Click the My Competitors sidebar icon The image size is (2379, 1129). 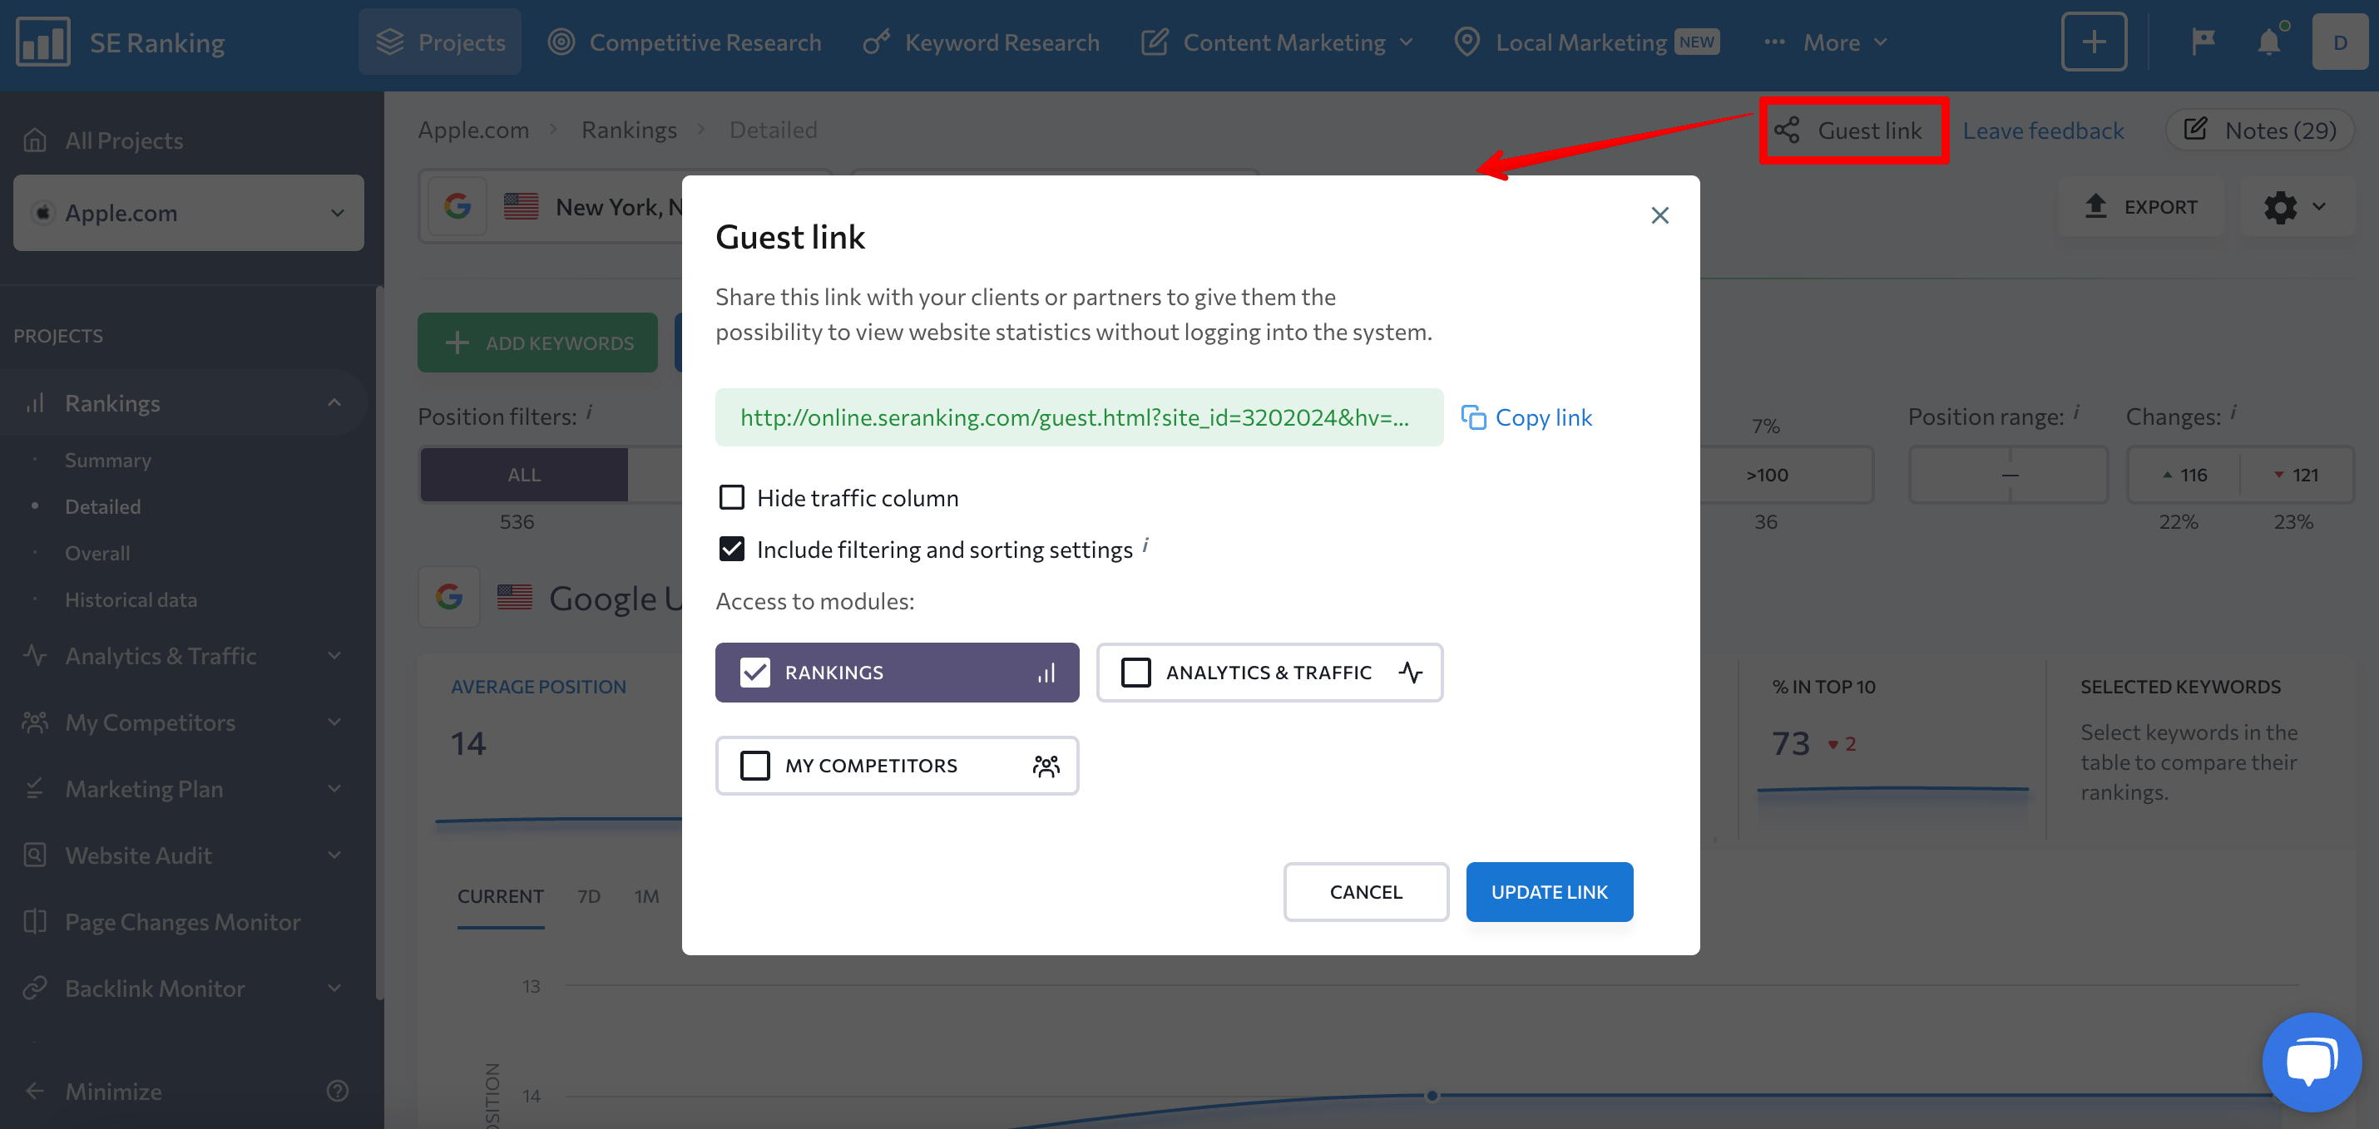(x=35, y=722)
